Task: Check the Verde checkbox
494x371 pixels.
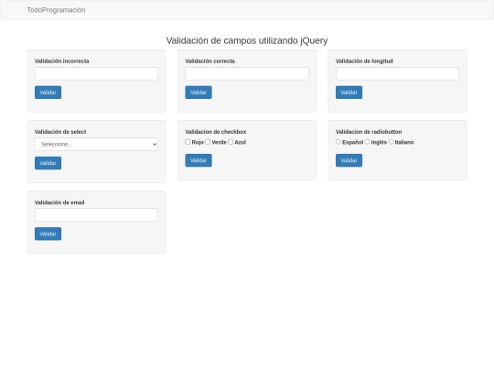Action: click(x=208, y=142)
